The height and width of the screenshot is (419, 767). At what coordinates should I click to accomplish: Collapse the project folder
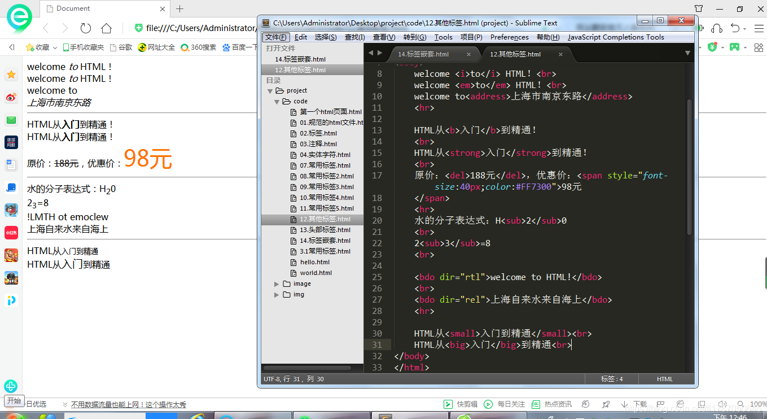coord(270,91)
